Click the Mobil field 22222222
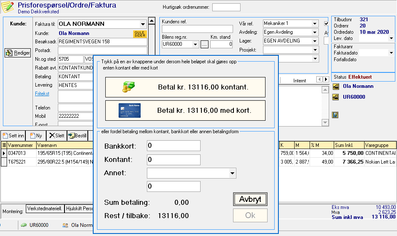397x236 pixels. 75,116
